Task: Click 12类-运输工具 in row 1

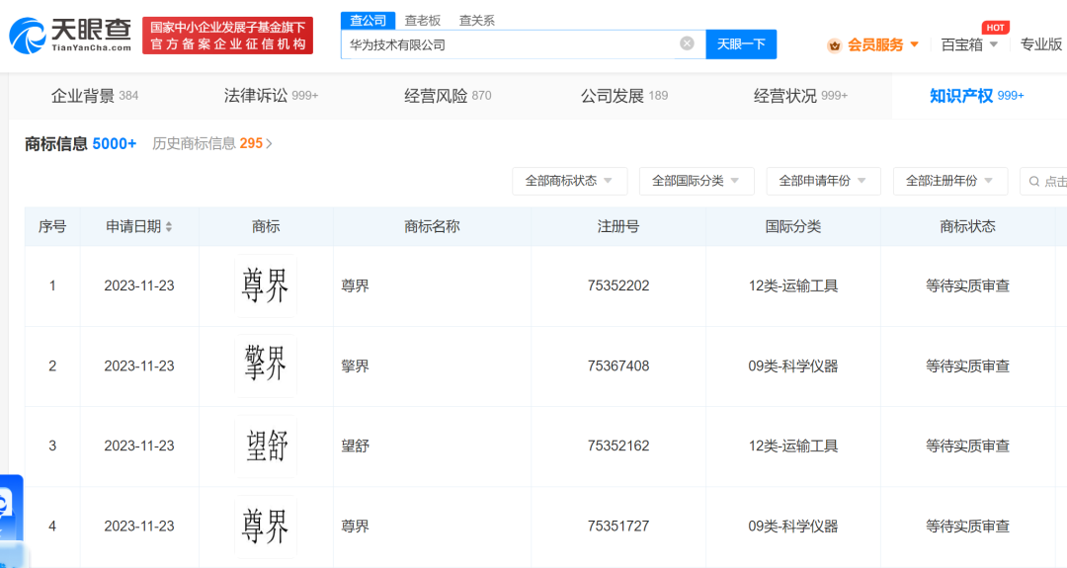Action: 793,285
